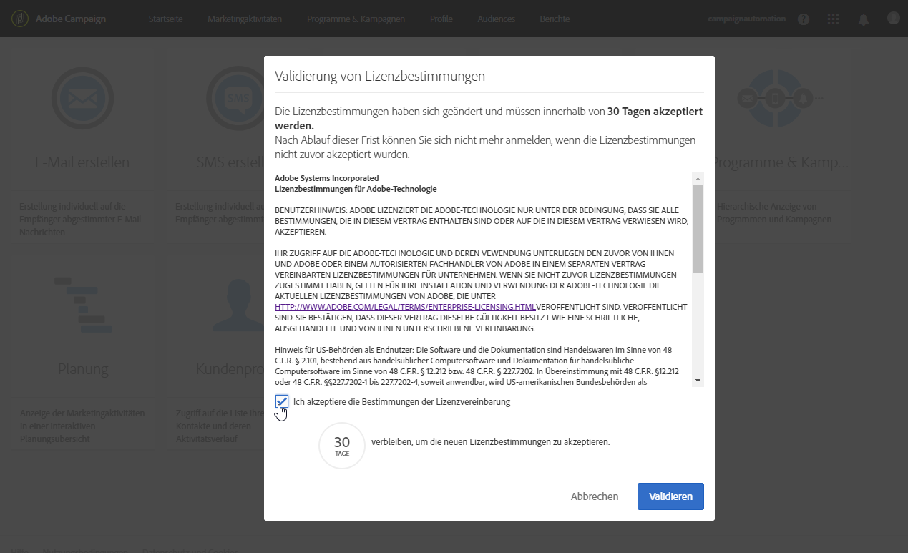Click the E-Mail erstellen card title
The height and width of the screenshot is (553, 908).
(82, 162)
